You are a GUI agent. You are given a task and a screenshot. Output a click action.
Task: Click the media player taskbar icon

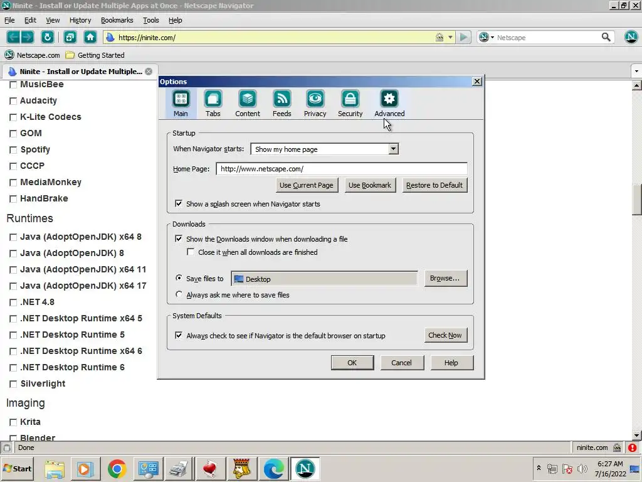coord(85,468)
